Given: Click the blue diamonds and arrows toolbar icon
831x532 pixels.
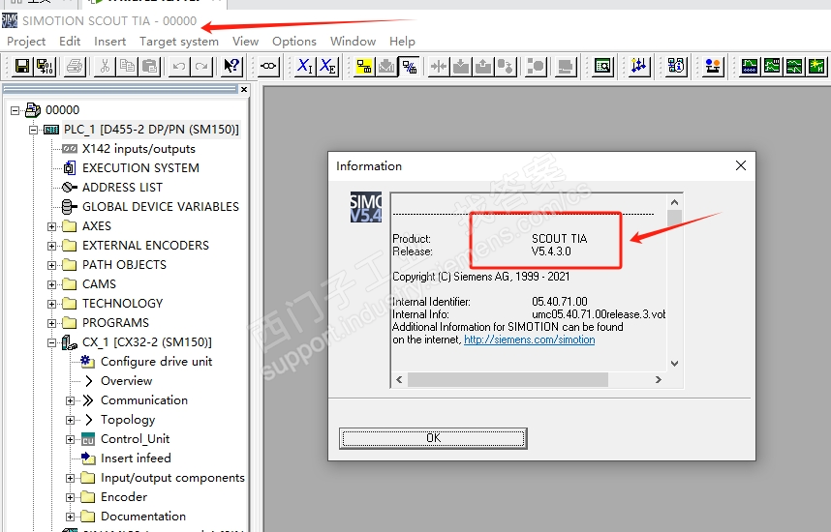Looking at the screenshot, I should pos(639,66).
